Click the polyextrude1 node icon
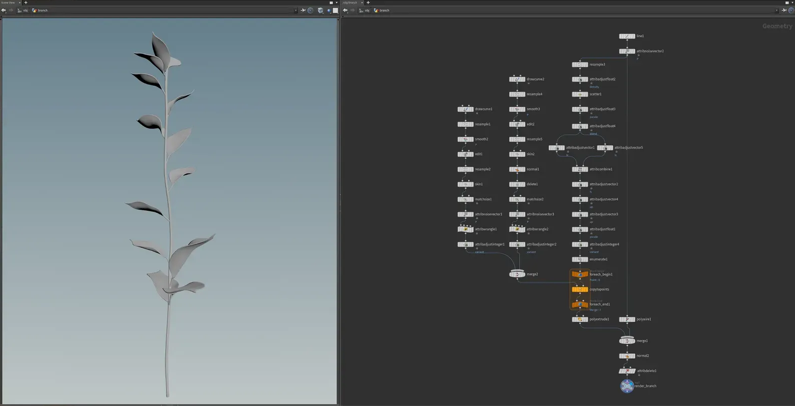This screenshot has height=406, width=795. (579, 319)
